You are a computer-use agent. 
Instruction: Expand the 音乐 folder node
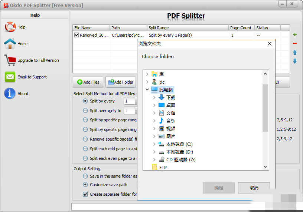click(x=154, y=121)
